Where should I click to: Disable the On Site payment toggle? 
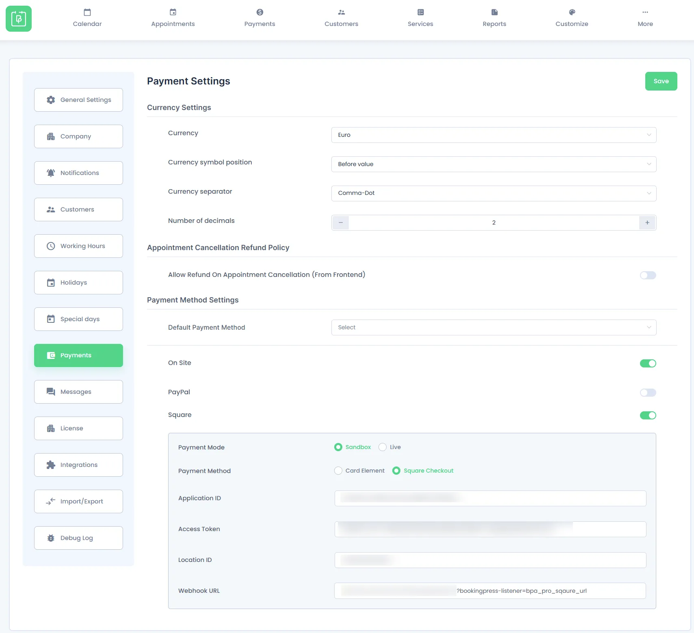tap(648, 363)
